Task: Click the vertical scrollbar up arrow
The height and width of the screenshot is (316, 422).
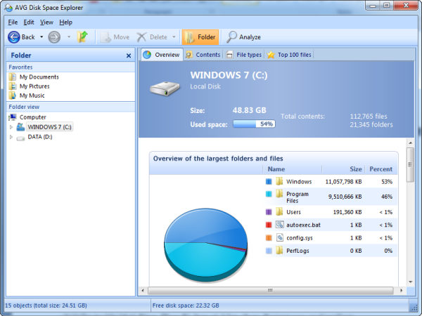Action: point(411,143)
